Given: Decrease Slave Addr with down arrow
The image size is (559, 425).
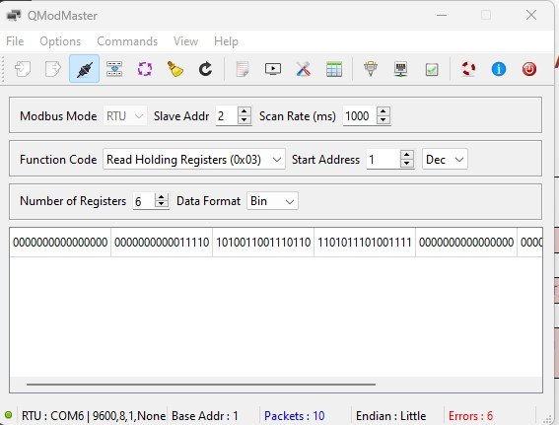Looking at the screenshot, I should pyautogui.click(x=245, y=119).
